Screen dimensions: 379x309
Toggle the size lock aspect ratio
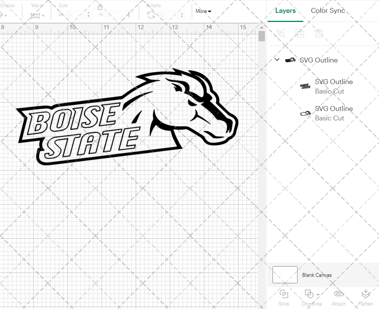(x=100, y=7)
